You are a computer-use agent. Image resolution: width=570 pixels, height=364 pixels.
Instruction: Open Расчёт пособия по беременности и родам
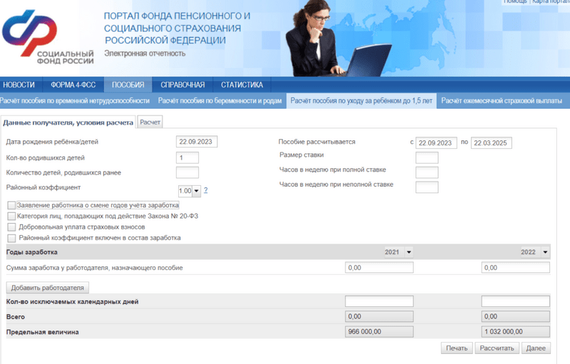(x=219, y=100)
